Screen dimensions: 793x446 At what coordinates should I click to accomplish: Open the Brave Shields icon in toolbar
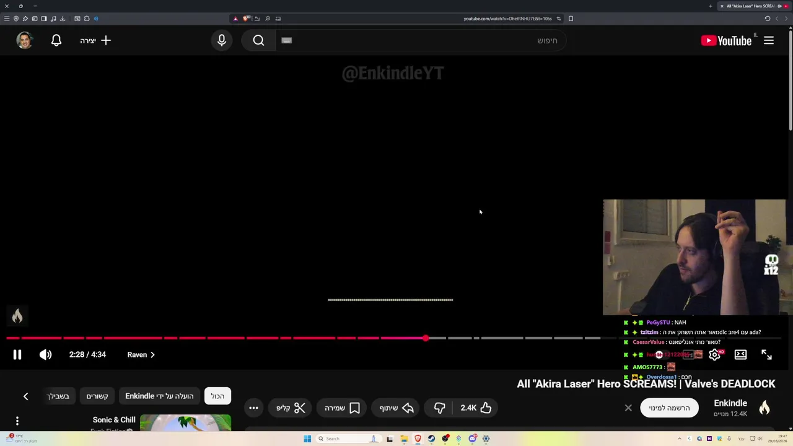coord(245,19)
